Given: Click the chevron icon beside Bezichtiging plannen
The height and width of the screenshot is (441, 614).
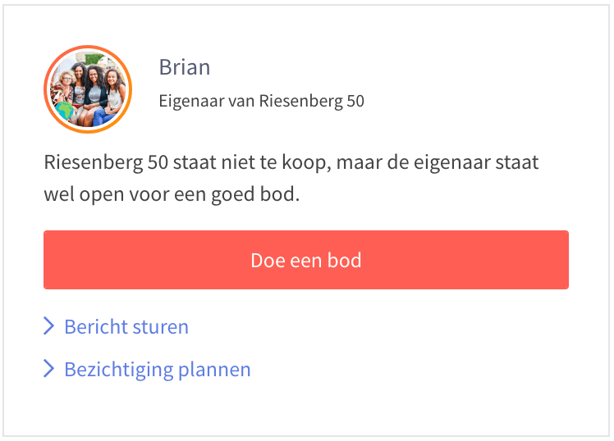Looking at the screenshot, I should pyautogui.click(x=48, y=370).
